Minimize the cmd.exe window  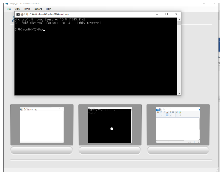tap(157, 14)
